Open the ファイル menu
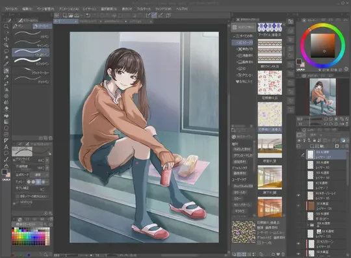Image resolution: width=351 pixels, height=258 pixels. click(11, 9)
